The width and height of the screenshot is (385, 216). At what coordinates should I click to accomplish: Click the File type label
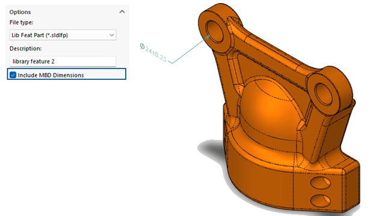pos(22,23)
